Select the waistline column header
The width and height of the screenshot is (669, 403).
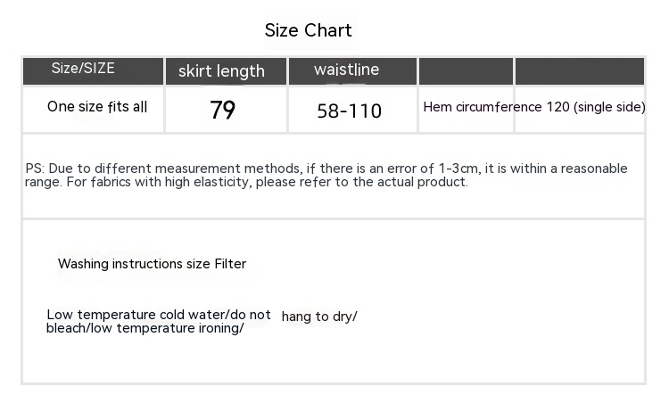click(347, 70)
